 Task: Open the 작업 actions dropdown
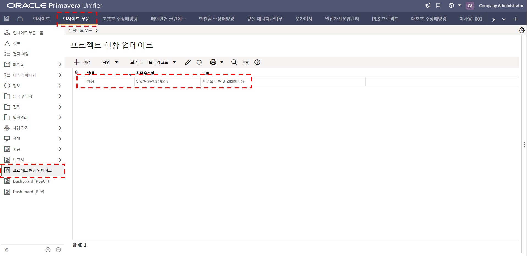(x=110, y=62)
